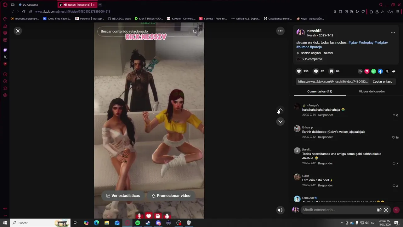
Task: Like the 'hahahahaha' comment from Amigo/a
Action: (x=394, y=115)
